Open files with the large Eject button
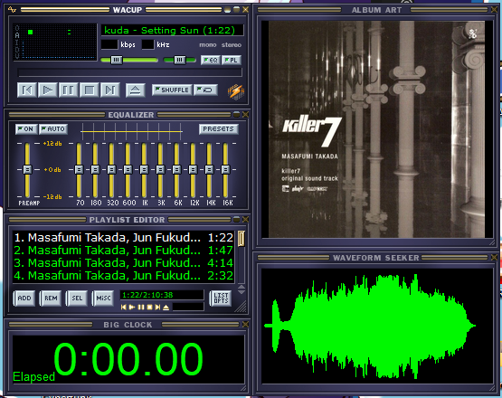This screenshot has height=398, width=502. [135, 90]
